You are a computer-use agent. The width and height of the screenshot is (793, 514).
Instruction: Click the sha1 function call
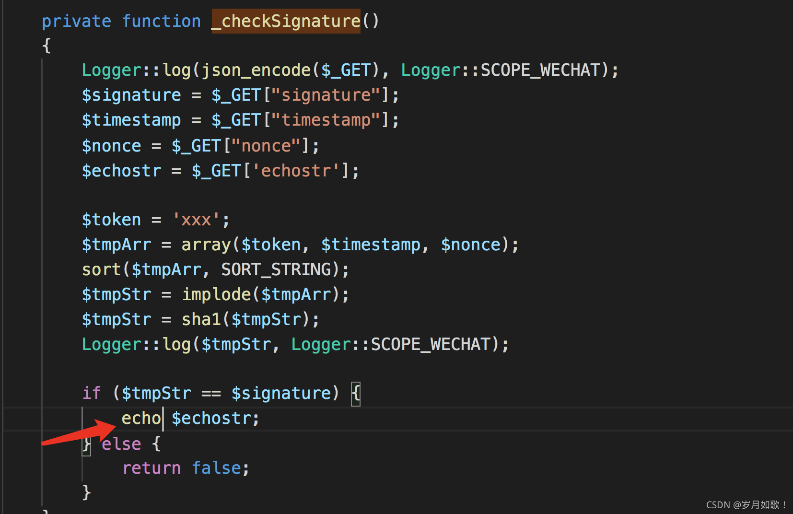(x=201, y=319)
